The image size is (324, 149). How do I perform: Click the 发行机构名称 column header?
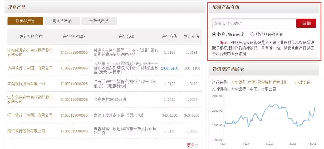tap(31, 37)
